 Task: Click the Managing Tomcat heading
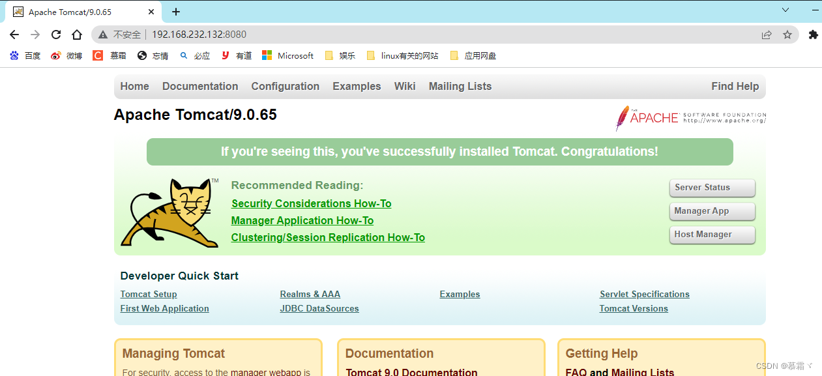173,354
